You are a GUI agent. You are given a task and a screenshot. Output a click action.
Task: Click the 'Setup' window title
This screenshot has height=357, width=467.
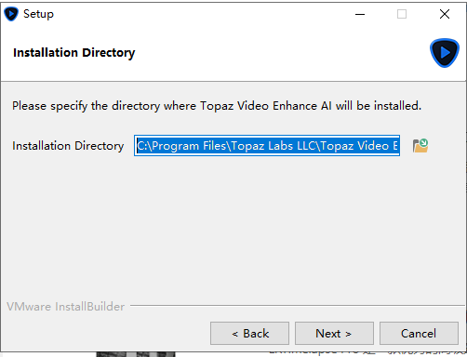click(38, 14)
